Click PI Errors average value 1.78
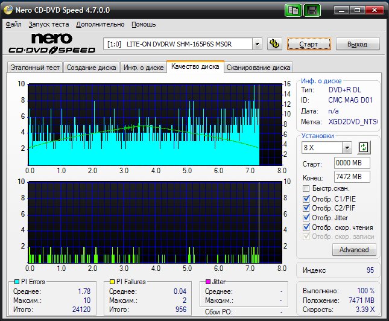The width and height of the screenshot is (389, 321). tap(84, 291)
